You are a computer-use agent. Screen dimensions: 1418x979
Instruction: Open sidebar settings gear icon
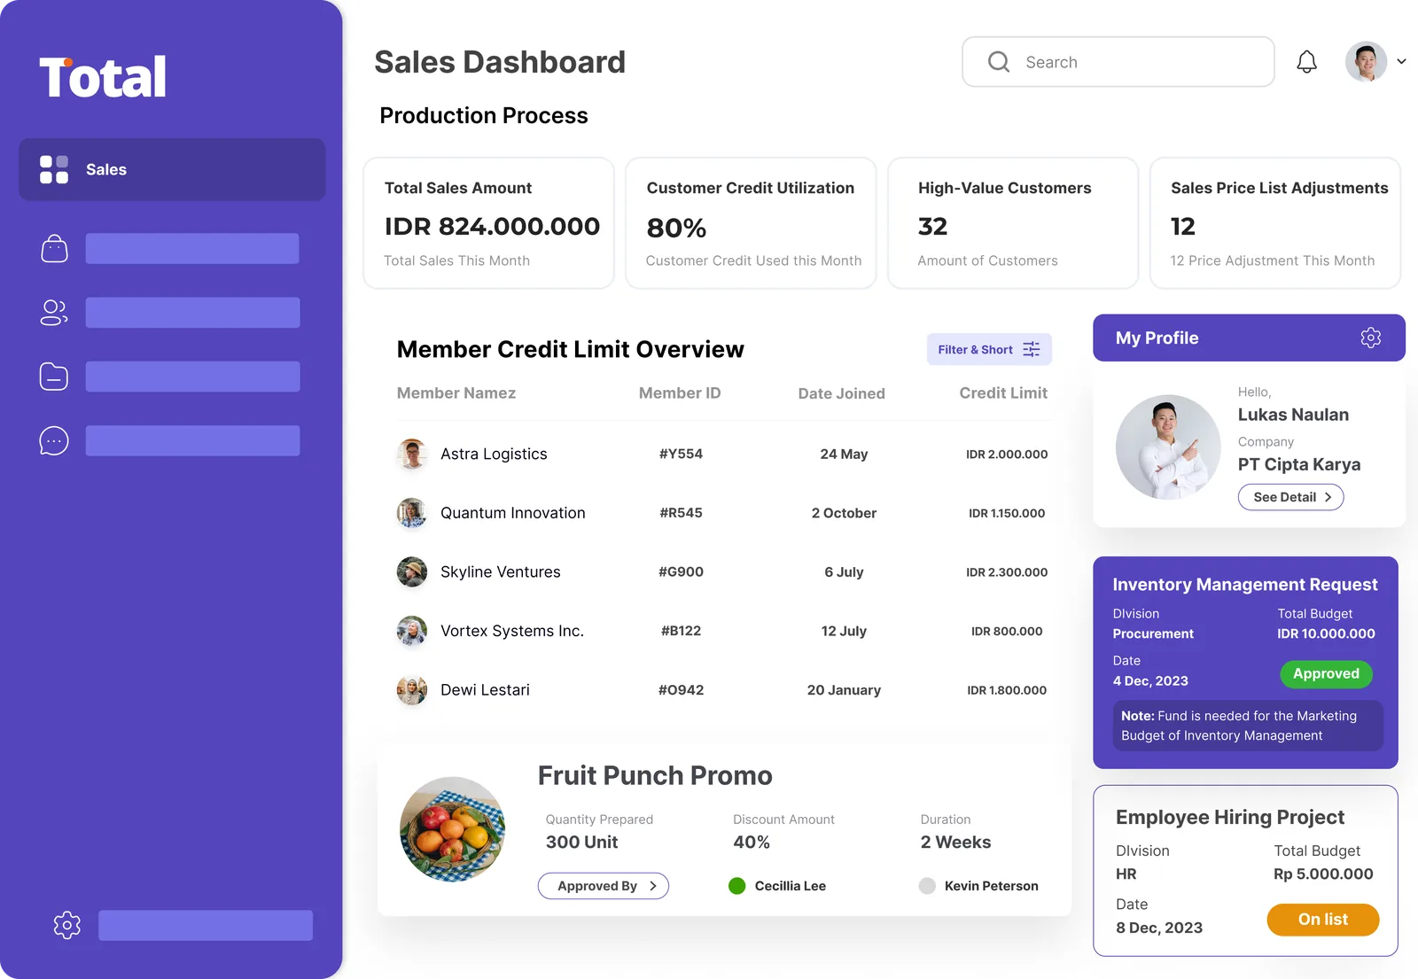66,925
